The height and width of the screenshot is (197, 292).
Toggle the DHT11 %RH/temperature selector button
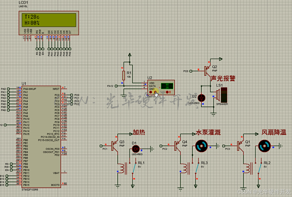[x=167, y=92]
